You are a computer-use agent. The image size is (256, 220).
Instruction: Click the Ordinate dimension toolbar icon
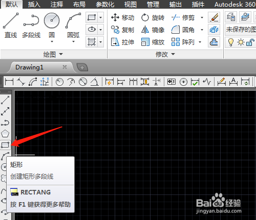click(45, 82)
